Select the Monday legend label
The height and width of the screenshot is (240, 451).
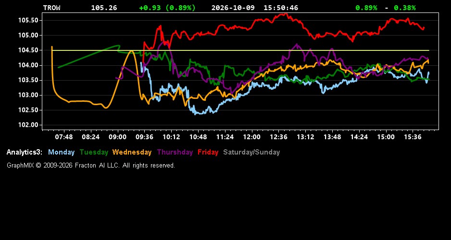tap(61, 153)
